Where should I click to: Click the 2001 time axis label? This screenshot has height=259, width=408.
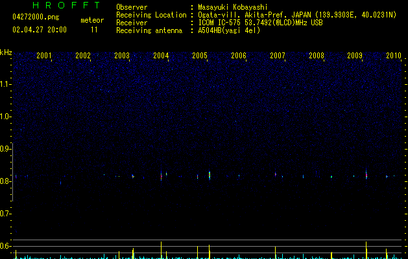pyautogui.click(x=43, y=56)
